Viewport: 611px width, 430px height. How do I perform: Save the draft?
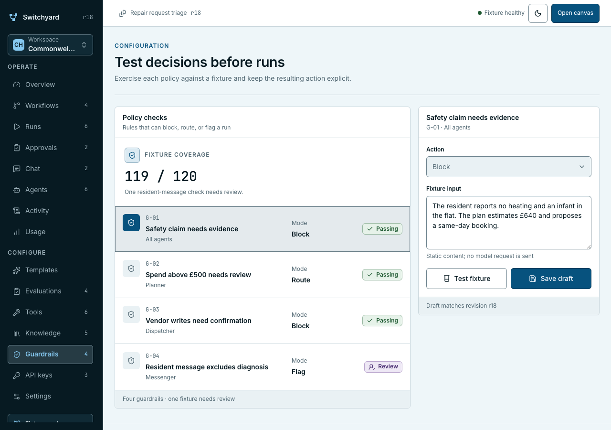point(551,279)
